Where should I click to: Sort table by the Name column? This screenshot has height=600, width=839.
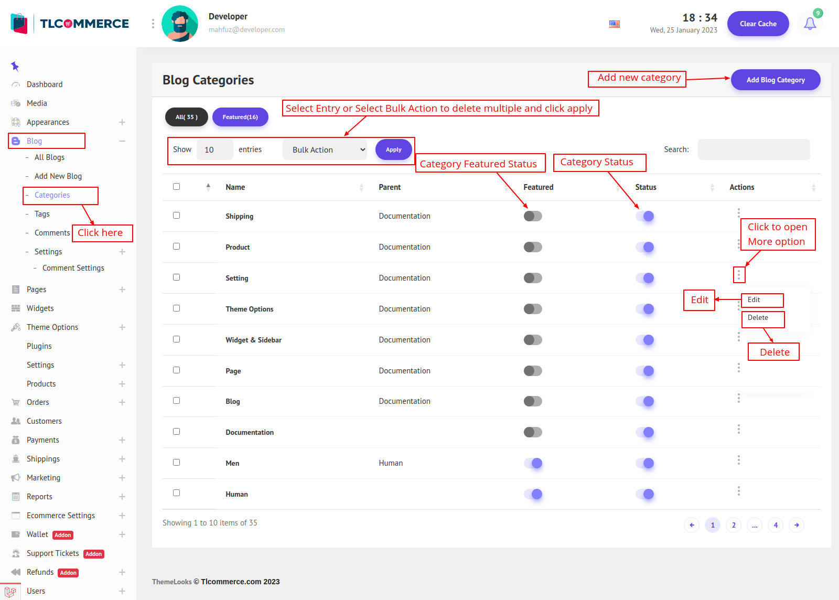point(235,187)
